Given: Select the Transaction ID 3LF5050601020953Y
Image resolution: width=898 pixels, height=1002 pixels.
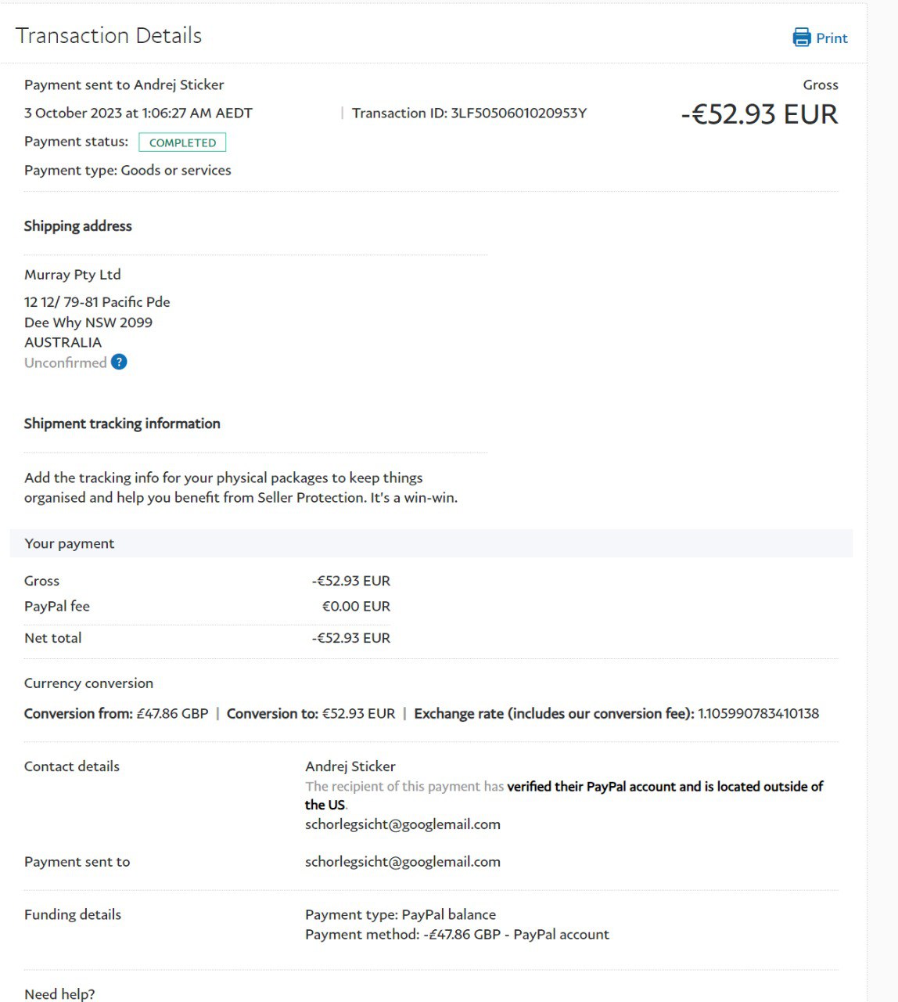Looking at the screenshot, I should tap(518, 113).
